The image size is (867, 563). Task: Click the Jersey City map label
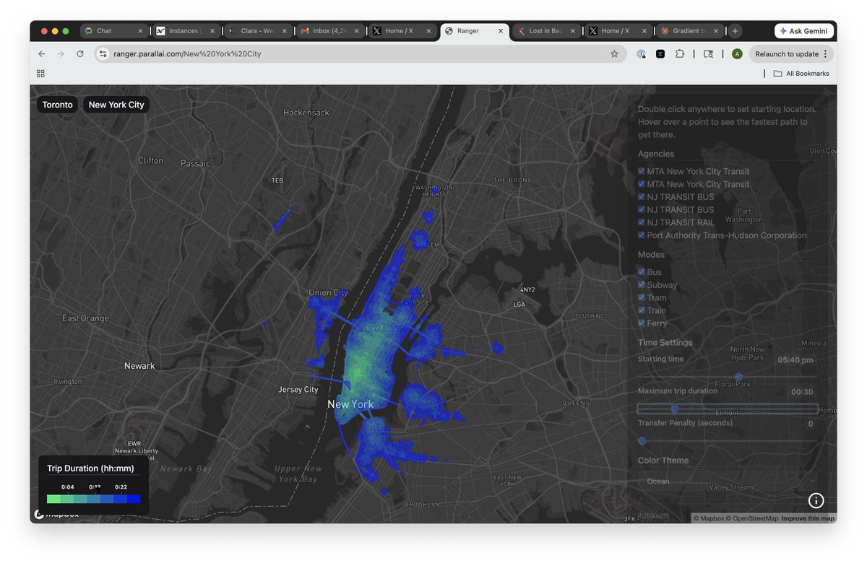pyautogui.click(x=298, y=390)
